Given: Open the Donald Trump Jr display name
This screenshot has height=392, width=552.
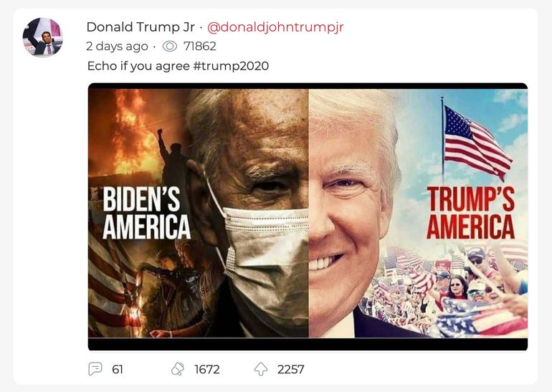Looking at the screenshot, I should coord(141,27).
